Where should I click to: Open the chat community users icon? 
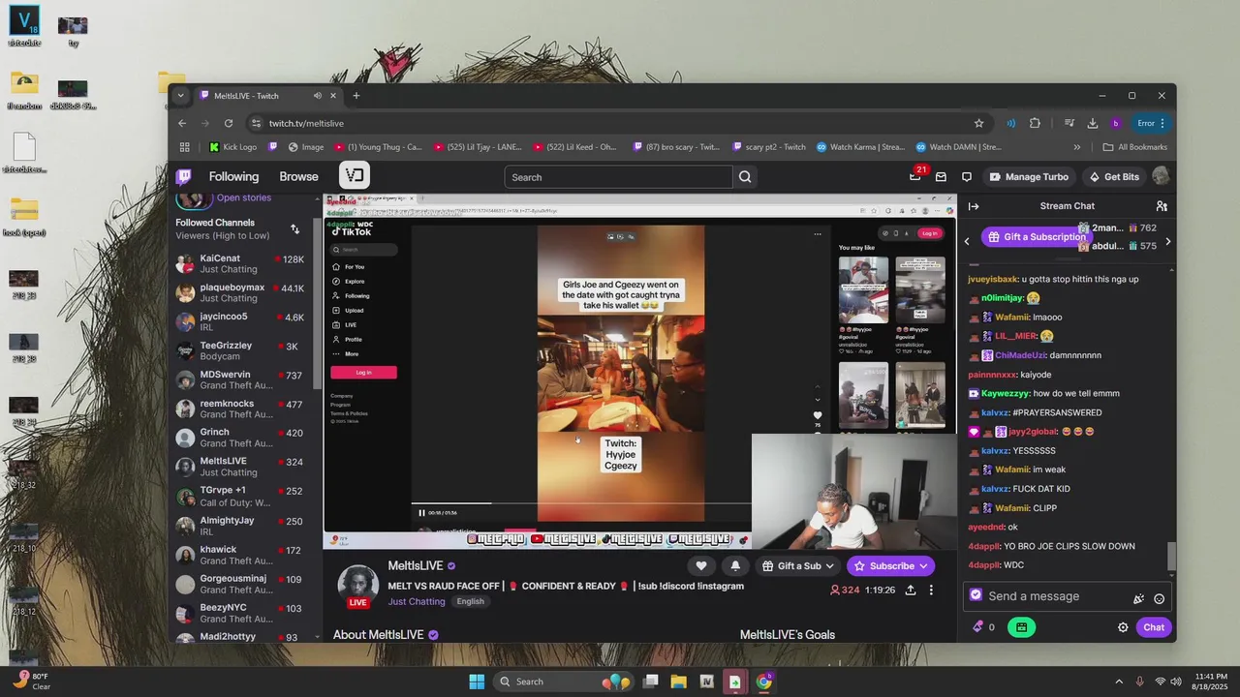1162,206
